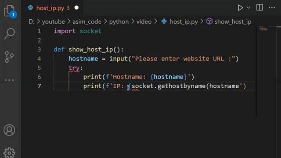Click the def keyword on line 3

tap(59, 50)
